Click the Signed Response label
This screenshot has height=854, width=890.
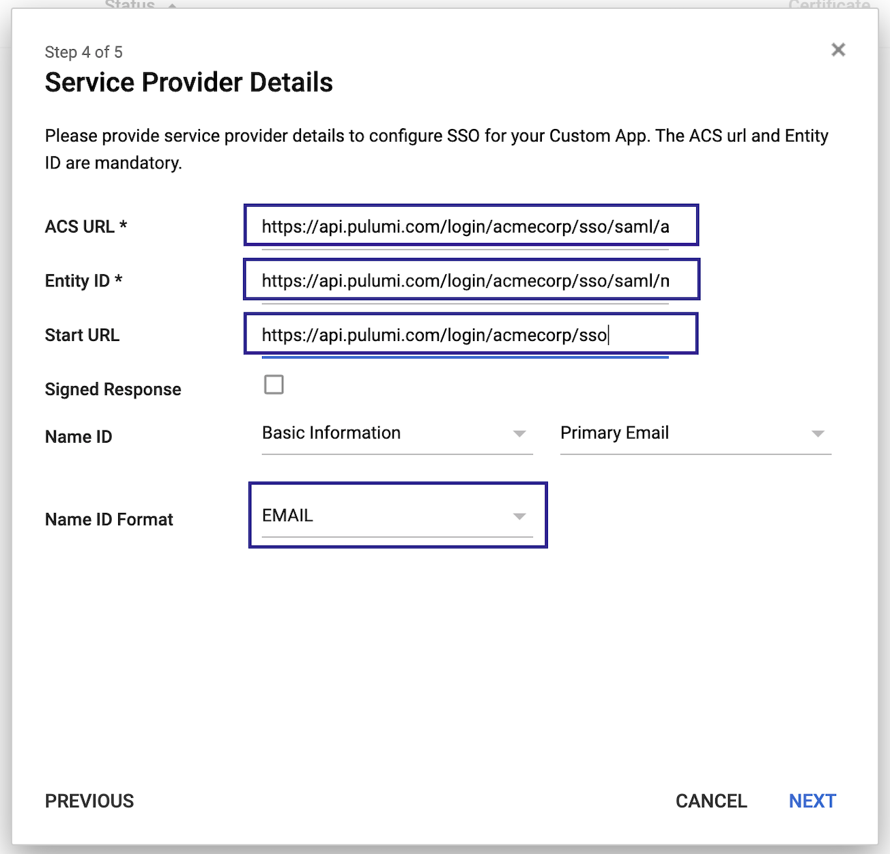tap(113, 389)
